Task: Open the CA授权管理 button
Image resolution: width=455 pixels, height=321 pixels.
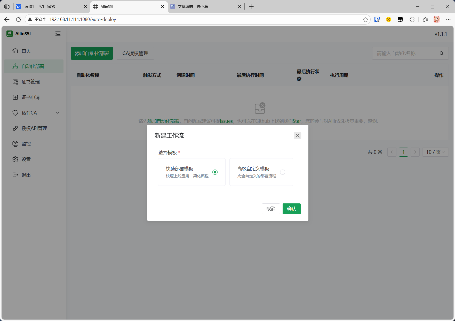Action: pos(135,53)
